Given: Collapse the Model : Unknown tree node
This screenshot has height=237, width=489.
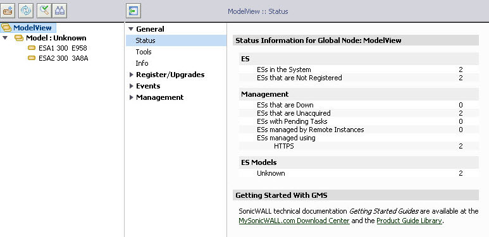Looking at the screenshot, I should [4, 38].
